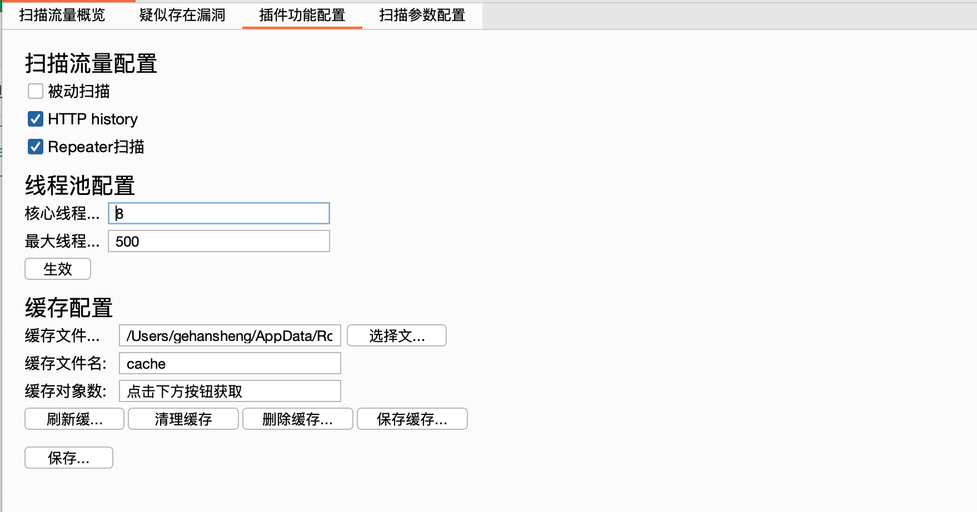Click the 保存缓存... button

[x=412, y=419]
